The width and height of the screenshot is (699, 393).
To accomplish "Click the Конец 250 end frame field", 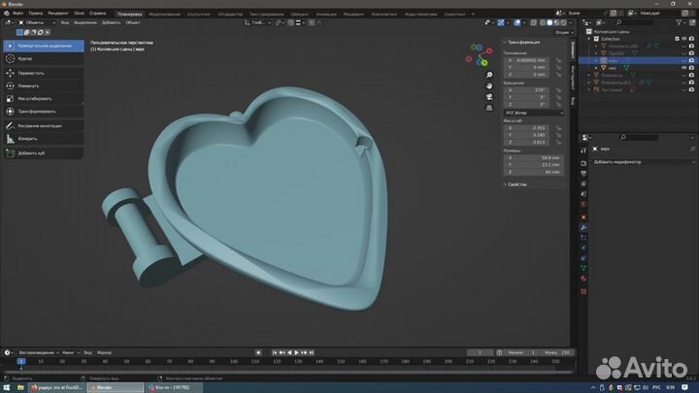I will click(557, 352).
